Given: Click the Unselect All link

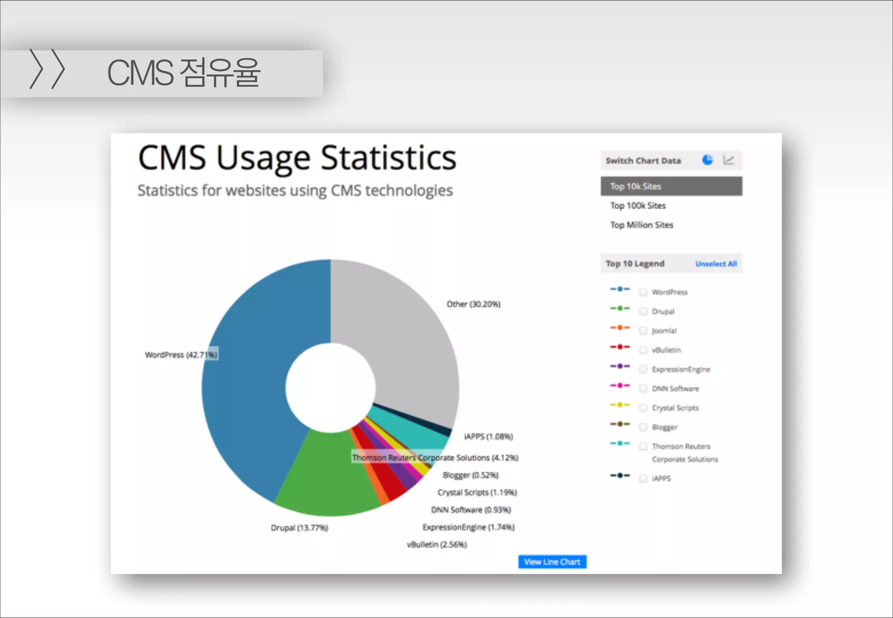Looking at the screenshot, I should tap(716, 264).
